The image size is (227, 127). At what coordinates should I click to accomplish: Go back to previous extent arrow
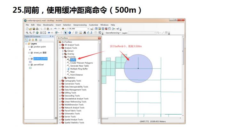coord(49,33)
